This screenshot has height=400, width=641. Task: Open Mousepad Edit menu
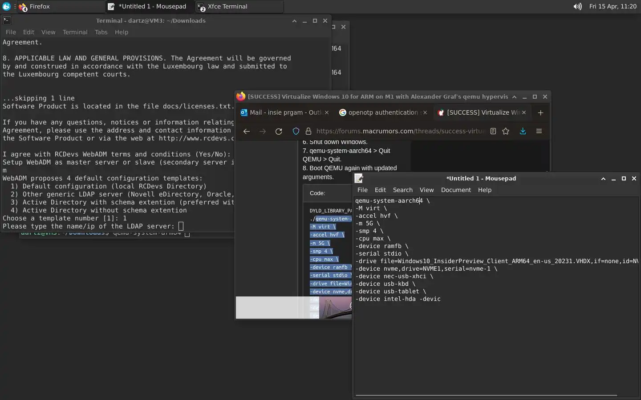point(380,190)
